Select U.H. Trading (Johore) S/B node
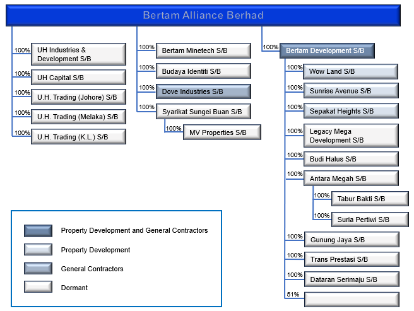 (x=78, y=97)
